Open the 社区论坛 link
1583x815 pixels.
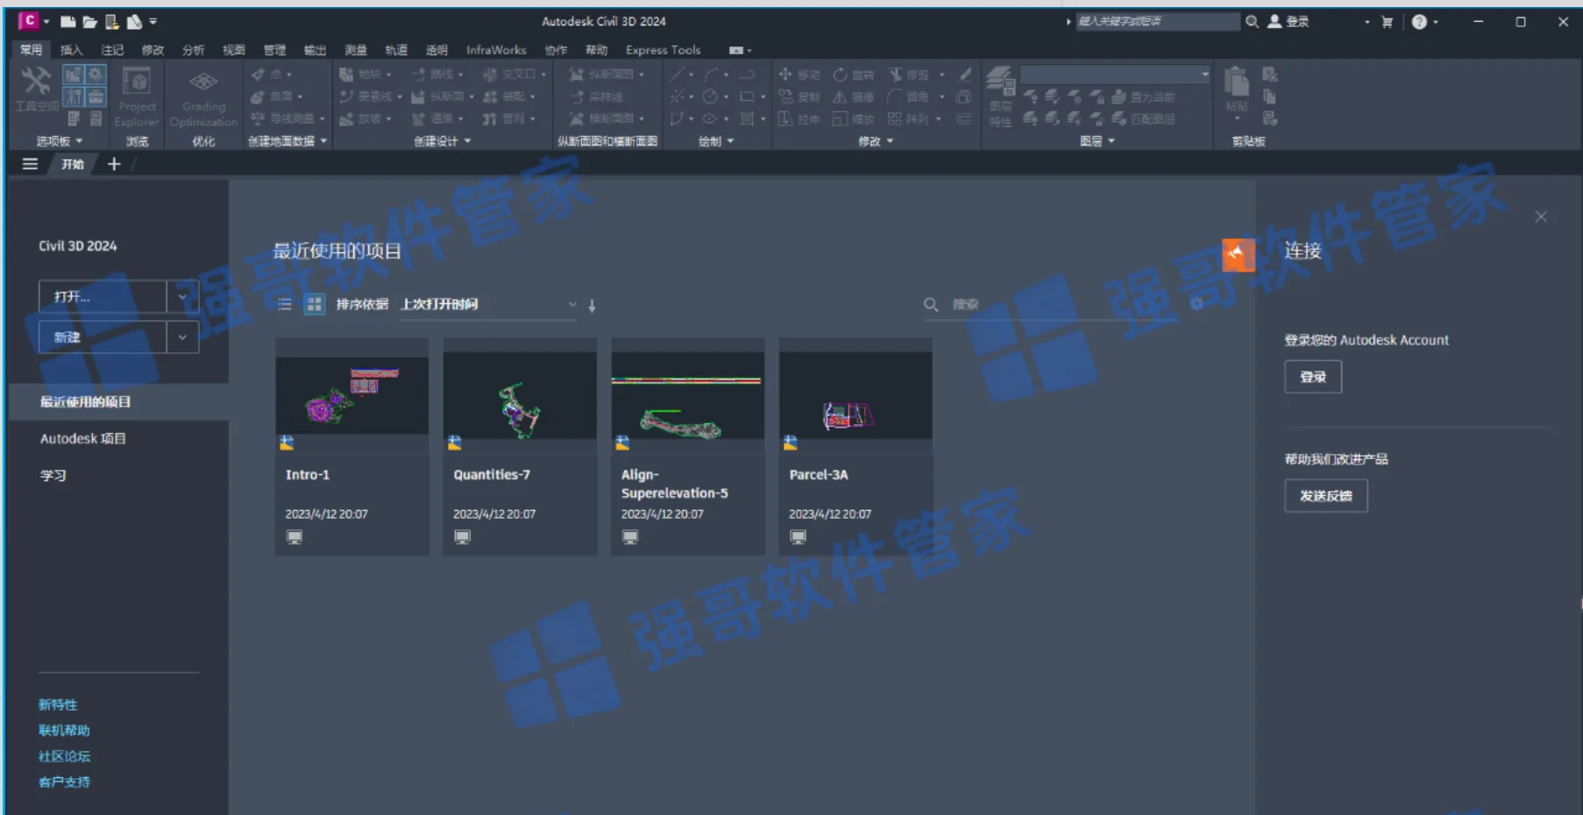coord(64,756)
